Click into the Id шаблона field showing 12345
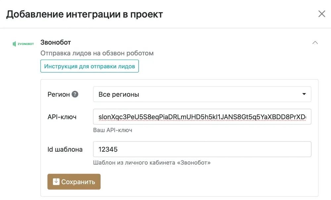This screenshot has width=331, height=200. pyautogui.click(x=202, y=149)
